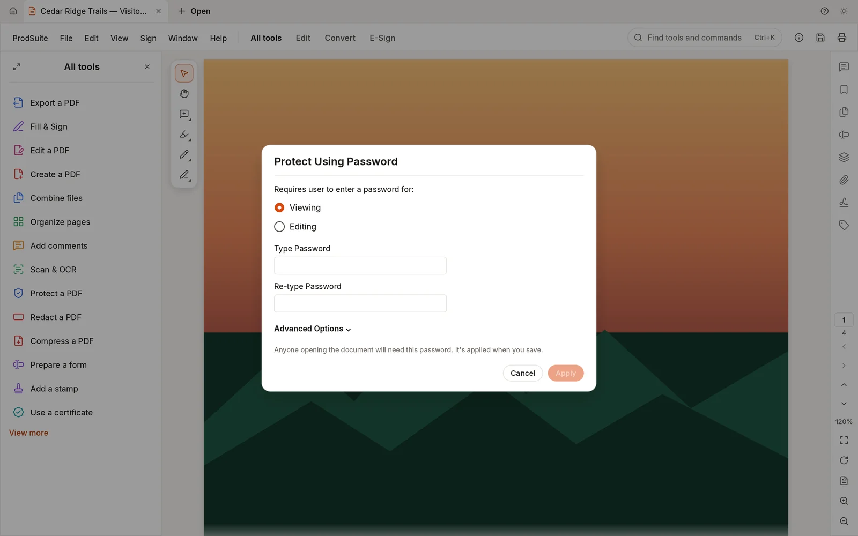
Task: Open the Page thumbnails pane icon
Action: (x=844, y=112)
